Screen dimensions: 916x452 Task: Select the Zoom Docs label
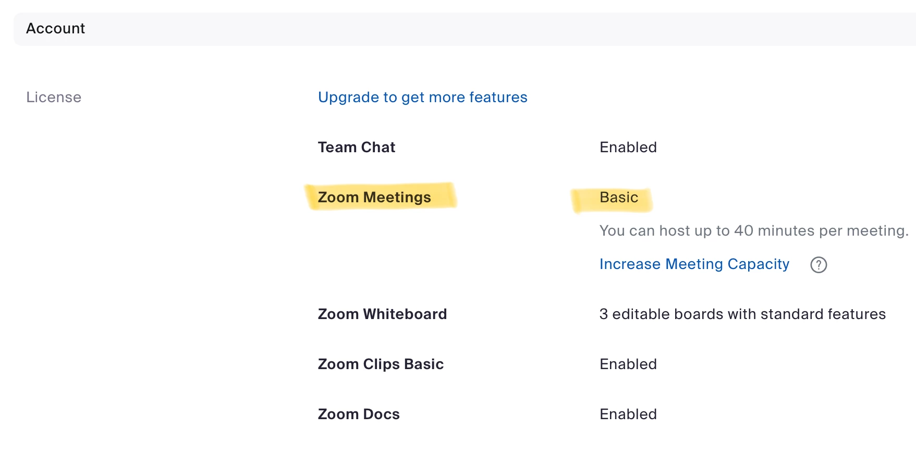point(359,414)
